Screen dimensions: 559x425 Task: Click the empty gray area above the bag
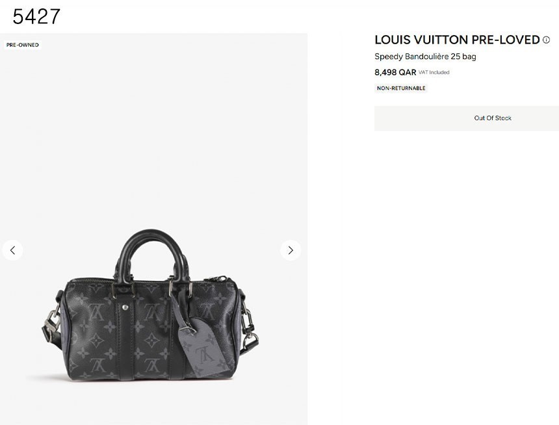click(153, 135)
